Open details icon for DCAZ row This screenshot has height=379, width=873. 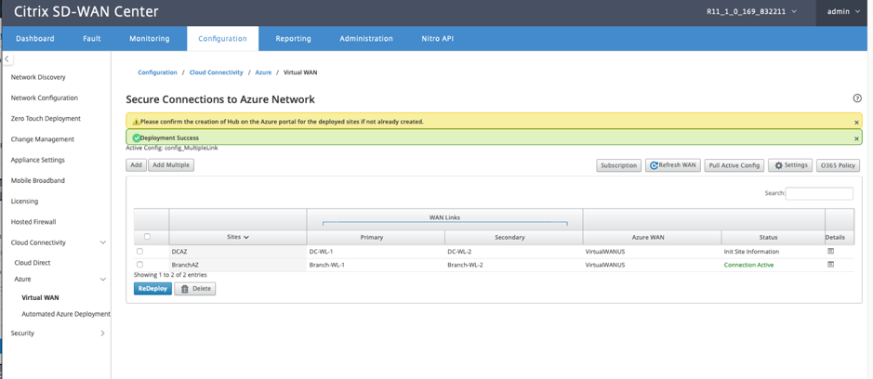click(830, 251)
